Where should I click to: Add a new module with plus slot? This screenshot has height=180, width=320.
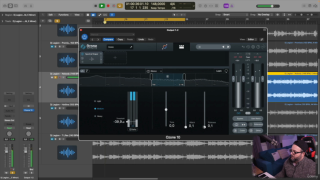click(x=115, y=58)
